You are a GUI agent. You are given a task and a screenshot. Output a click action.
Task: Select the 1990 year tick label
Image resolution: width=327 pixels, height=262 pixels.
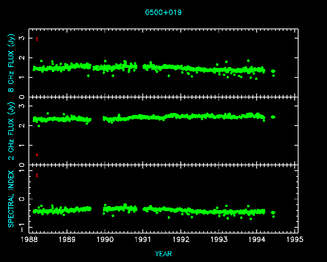click(105, 239)
